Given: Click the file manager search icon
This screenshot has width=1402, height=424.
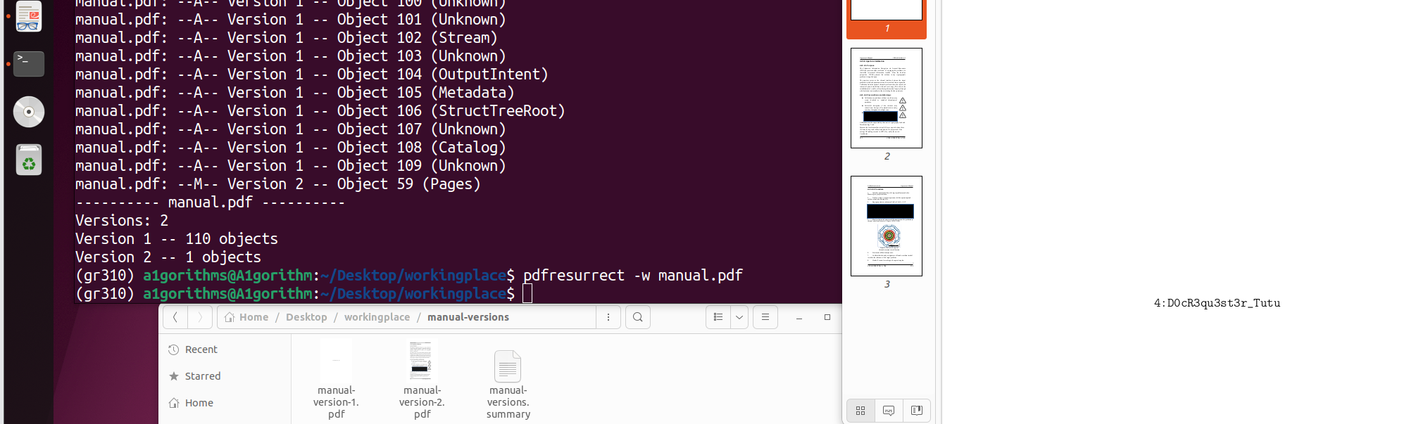Looking at the screenshot, I should (637, 317).
